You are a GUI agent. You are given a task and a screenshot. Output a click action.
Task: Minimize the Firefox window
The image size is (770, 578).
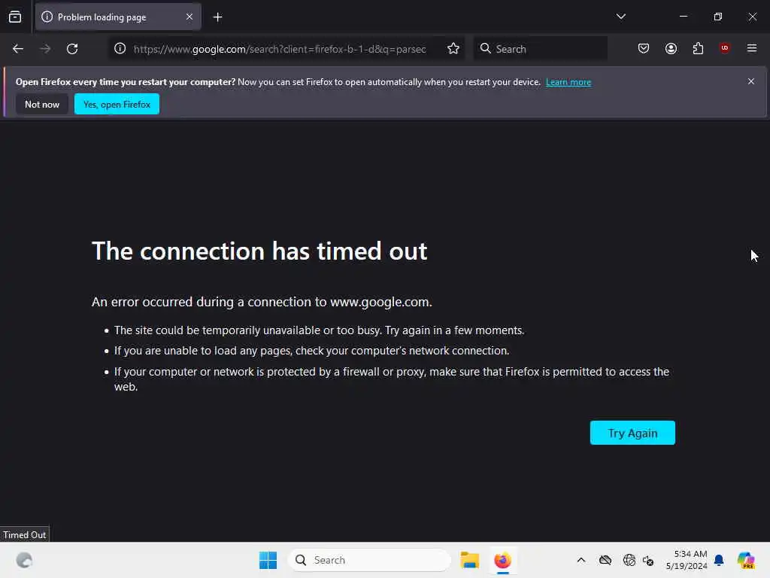[x=683, y=17]
